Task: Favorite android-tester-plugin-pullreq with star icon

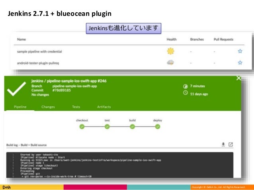Action: 240,62
